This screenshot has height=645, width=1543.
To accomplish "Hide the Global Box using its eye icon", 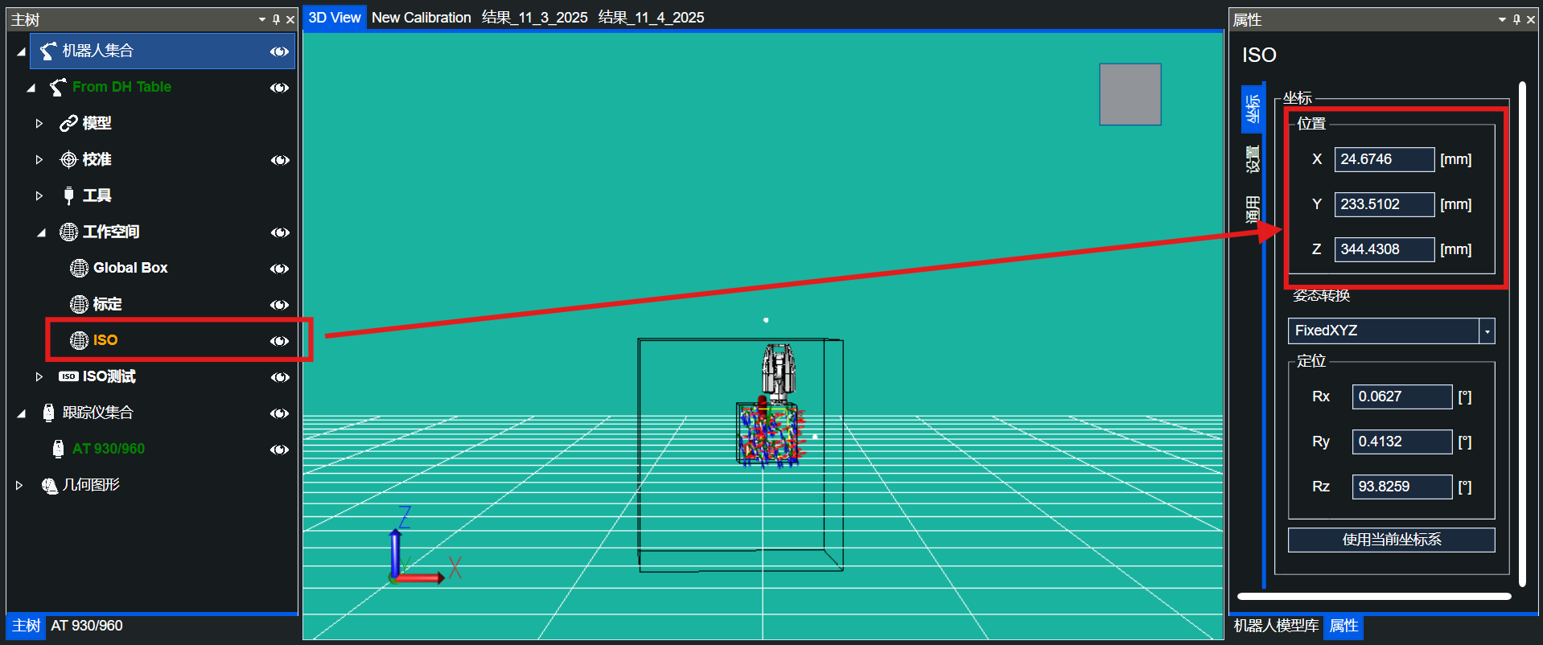I will pyautogui.click(x=279, y=269).
